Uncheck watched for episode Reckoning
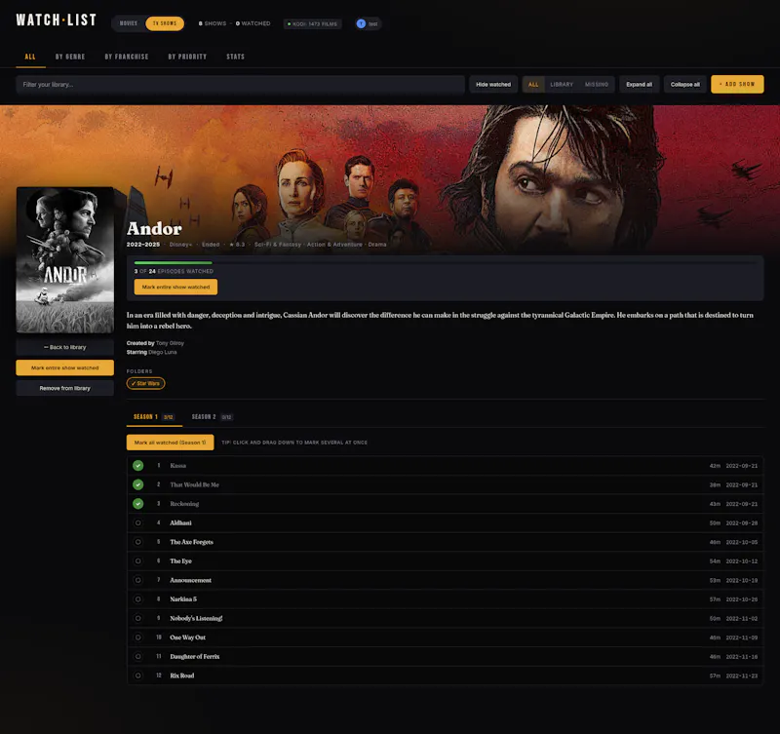780x734 pixels. point(138,504)
